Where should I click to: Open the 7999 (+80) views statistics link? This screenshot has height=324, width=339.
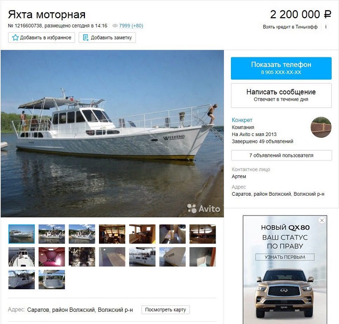[x=131, y=26]
